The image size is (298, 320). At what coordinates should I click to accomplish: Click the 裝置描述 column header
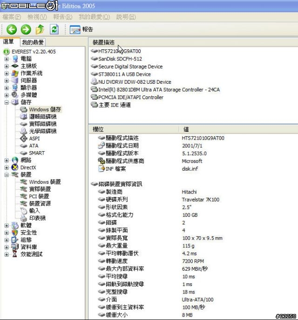[104, 42]
